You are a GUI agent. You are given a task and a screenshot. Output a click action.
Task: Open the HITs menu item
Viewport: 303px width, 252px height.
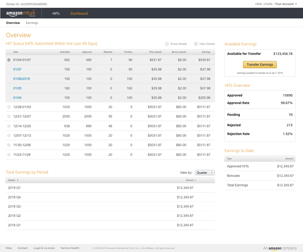point(56,14)
